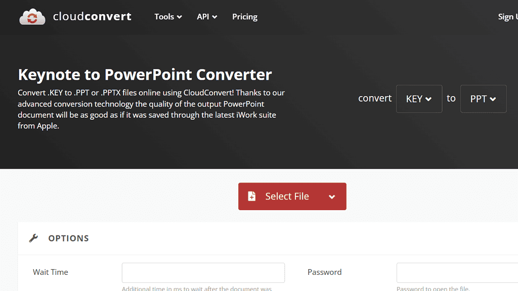Open the API menu
This screenshot has width=518, height=291.
pos(207,17)
